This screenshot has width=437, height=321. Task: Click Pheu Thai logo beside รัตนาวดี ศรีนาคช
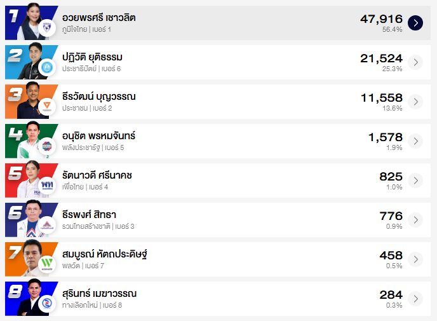(46, 186)
